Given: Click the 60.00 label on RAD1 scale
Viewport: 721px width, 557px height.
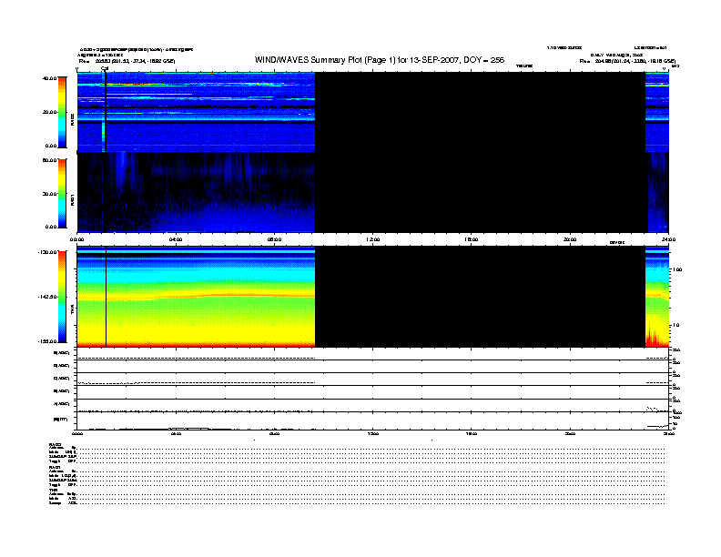Looking at the screenshot, I should [x=49, y=160].
